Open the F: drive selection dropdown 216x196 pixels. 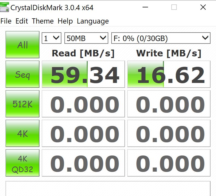pos(161,38)
